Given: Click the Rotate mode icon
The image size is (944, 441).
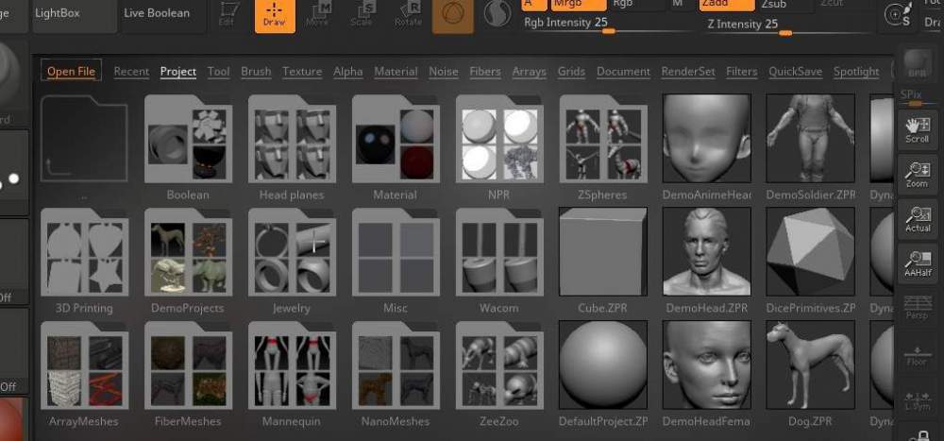Looking at the screenshot, I should tap(408, 15).
